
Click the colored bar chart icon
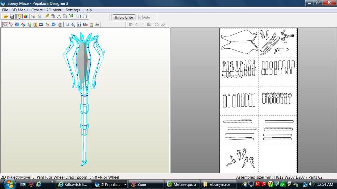tap(85, 24)
